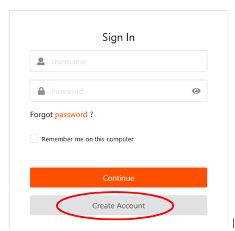Click the "Password" placeholder text
The image size is (235, 231).
(x=67, y=91)
